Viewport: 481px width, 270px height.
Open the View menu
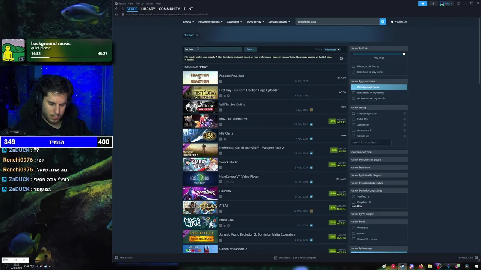pyautogui.click(x=130, y=3)
